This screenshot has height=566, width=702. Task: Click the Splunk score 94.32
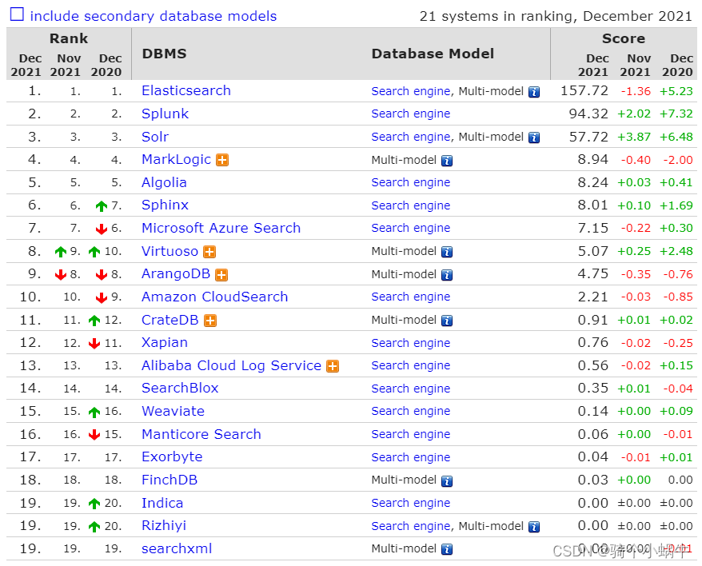tap(588, 114)
